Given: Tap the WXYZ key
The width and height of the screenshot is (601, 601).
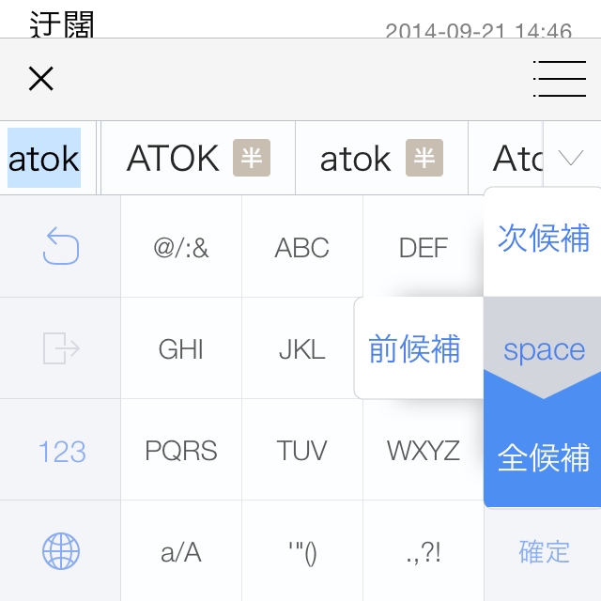Looking at the screenshot, I should pos(424,450).
